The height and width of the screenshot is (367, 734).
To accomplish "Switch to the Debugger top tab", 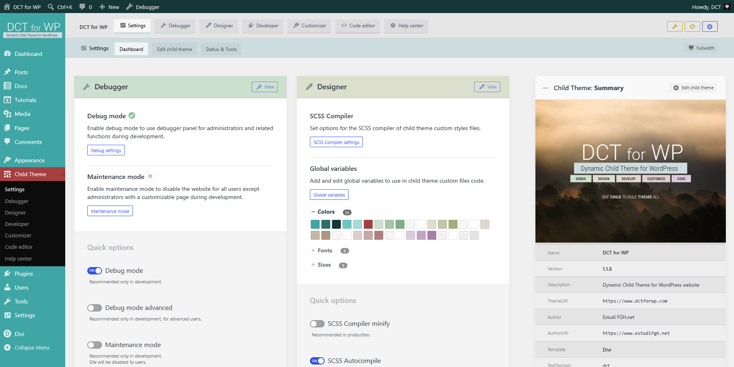I will tap(175, 26).
